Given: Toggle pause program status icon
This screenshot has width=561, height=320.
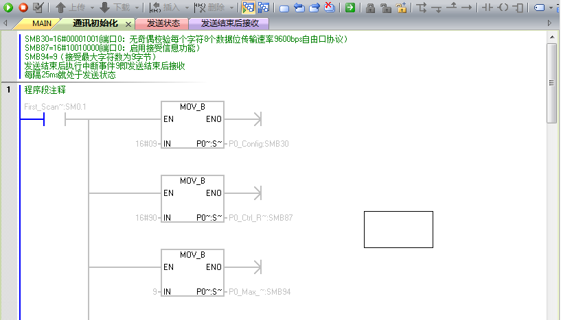Looking at the screenshot, I should point(264,7).
